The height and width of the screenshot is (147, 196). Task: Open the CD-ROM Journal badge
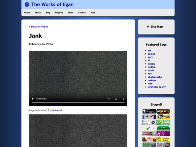click(x=149, y=134)
